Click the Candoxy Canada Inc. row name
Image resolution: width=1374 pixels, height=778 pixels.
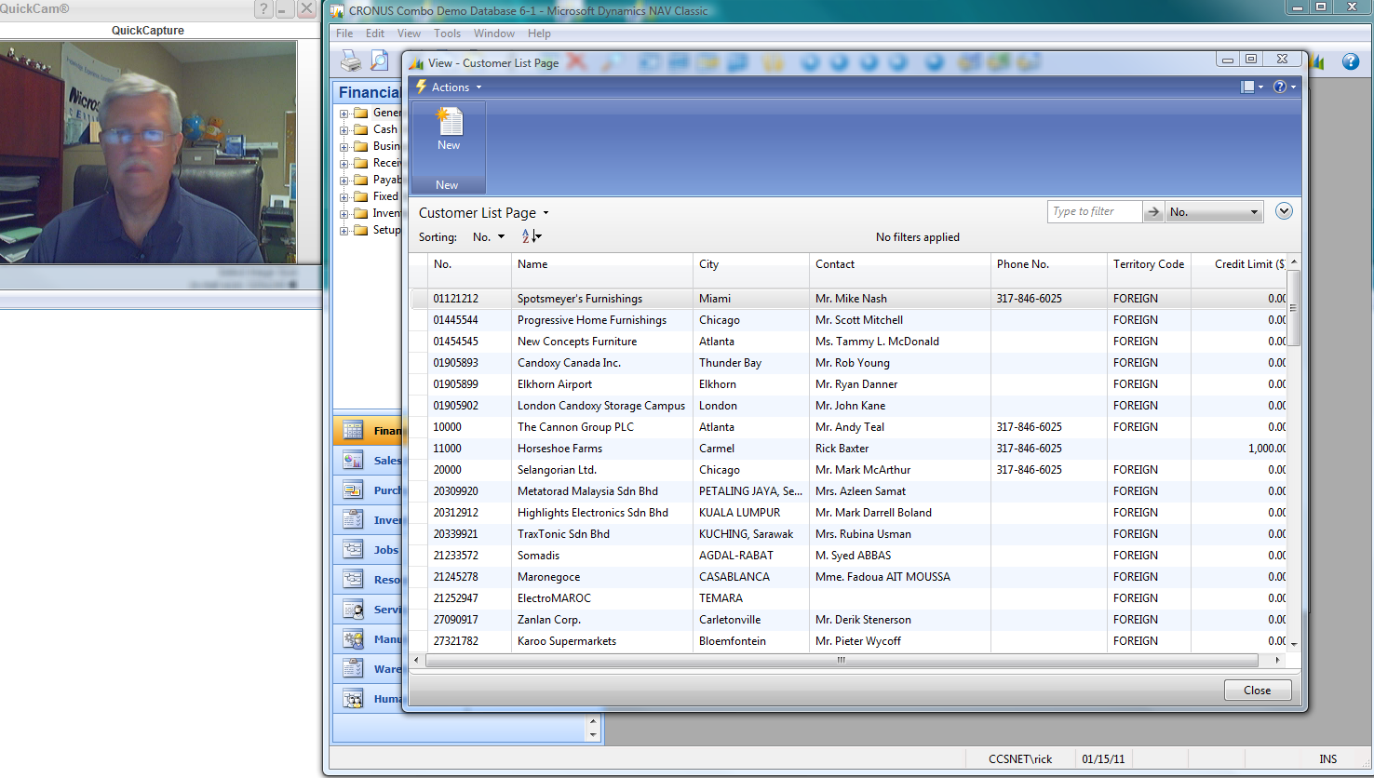point(569,363)
